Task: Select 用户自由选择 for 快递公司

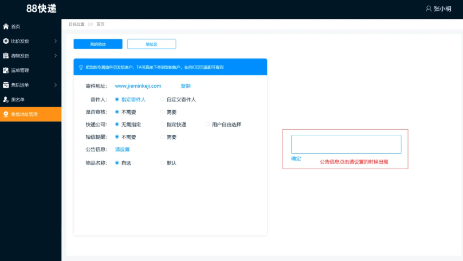Action: (x=208, y=124)
